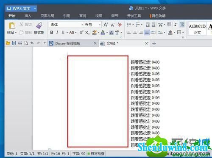Toggle bold formatting
212x158 pixels.
pyautogui.click(x=52, y=33)
